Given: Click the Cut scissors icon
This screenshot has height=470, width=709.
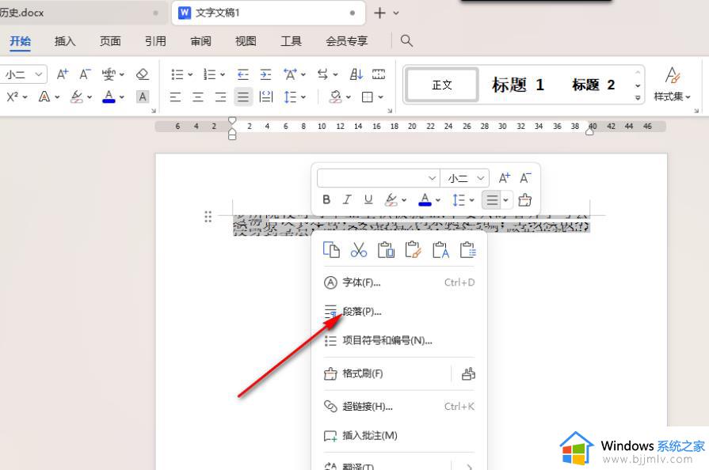Looking at the screenshot, I should (x=359, y=250).
